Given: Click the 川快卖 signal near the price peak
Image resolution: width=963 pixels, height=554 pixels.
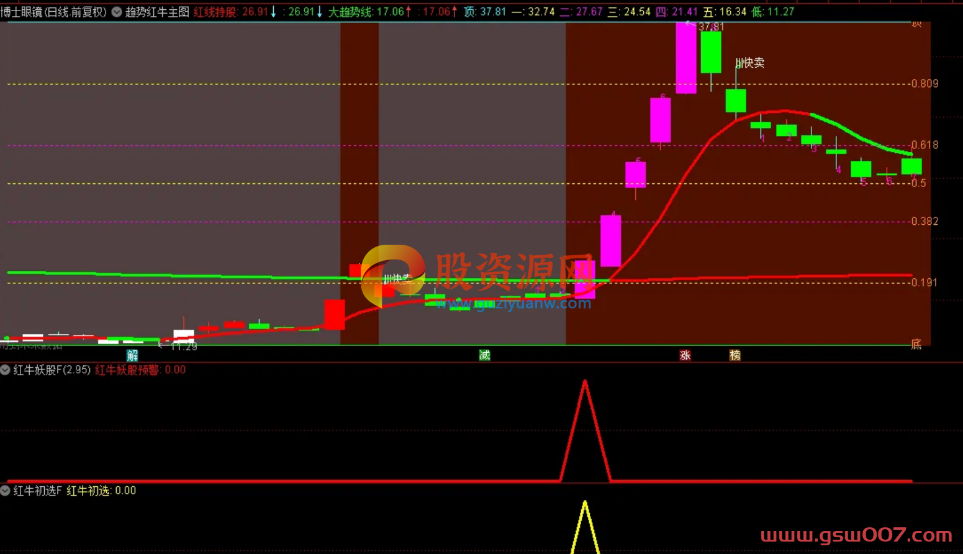Looking at the screenshot, I should 750,63.
